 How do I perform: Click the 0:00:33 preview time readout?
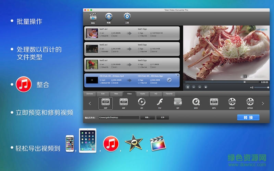coord(264,82)
